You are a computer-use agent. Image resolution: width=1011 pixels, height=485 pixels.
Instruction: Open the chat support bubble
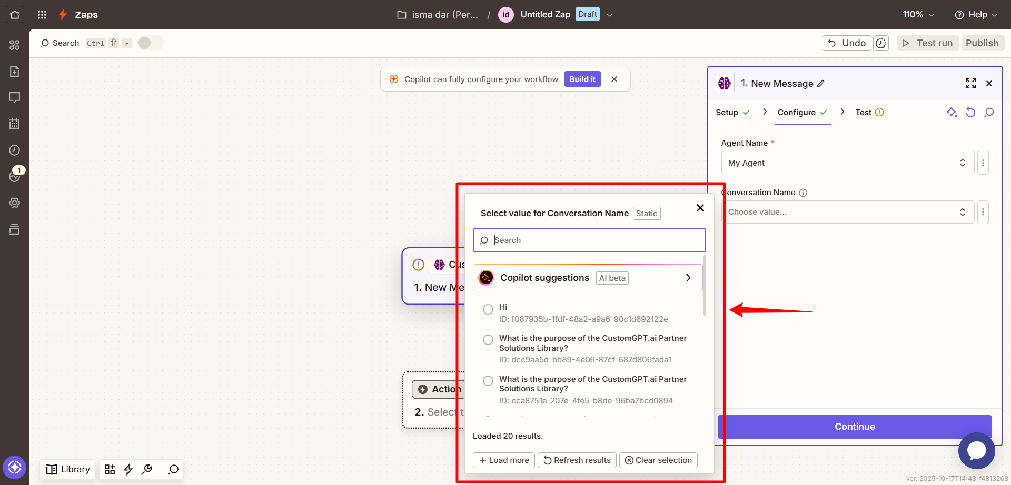pyautogui.click(x=976, y=451)
